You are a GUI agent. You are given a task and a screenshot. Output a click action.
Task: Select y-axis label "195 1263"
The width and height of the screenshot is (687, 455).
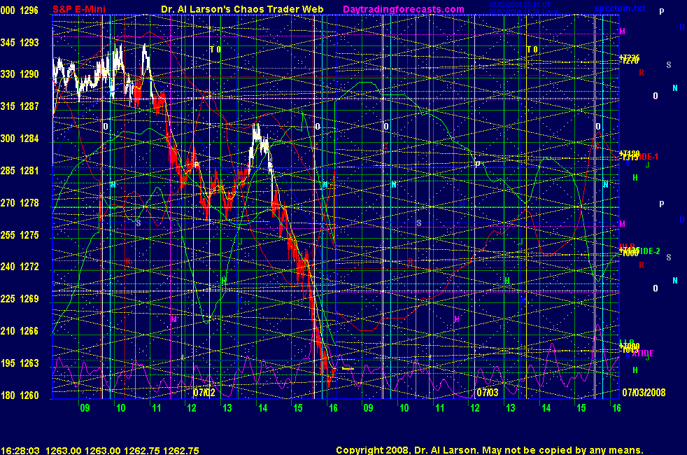pos(20,363)
